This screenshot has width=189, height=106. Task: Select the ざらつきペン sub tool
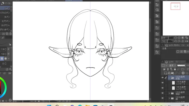(x=5, y=29)
